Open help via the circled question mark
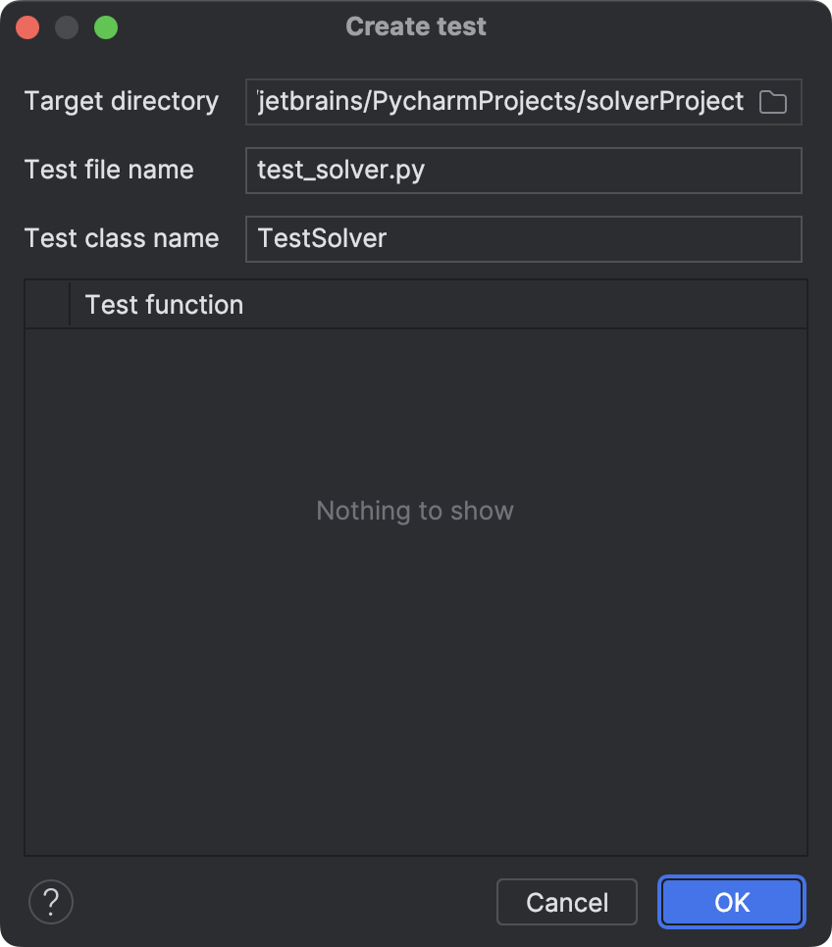Image resolution: width=832 pixels, height=947 pixels. [x=51, y=901]
